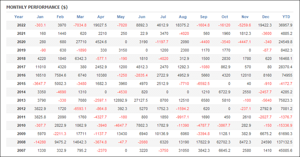Click the Monthly Performance ($) heading
This screenshot has width=300, height=157.
coord(37,7)
